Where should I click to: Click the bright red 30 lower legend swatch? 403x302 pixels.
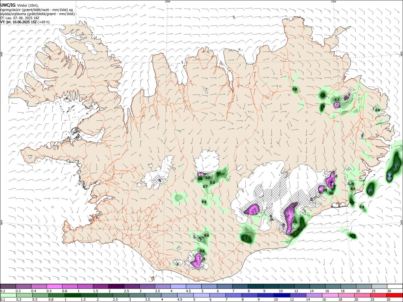click(394, 295)
